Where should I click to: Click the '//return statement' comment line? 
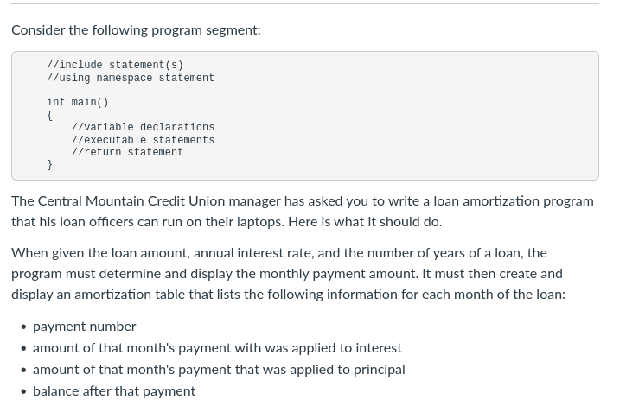coord(127,152)
